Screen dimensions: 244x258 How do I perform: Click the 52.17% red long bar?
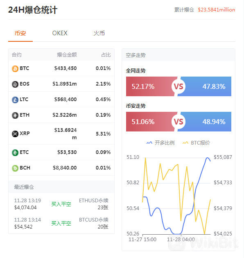pos(151,86)
